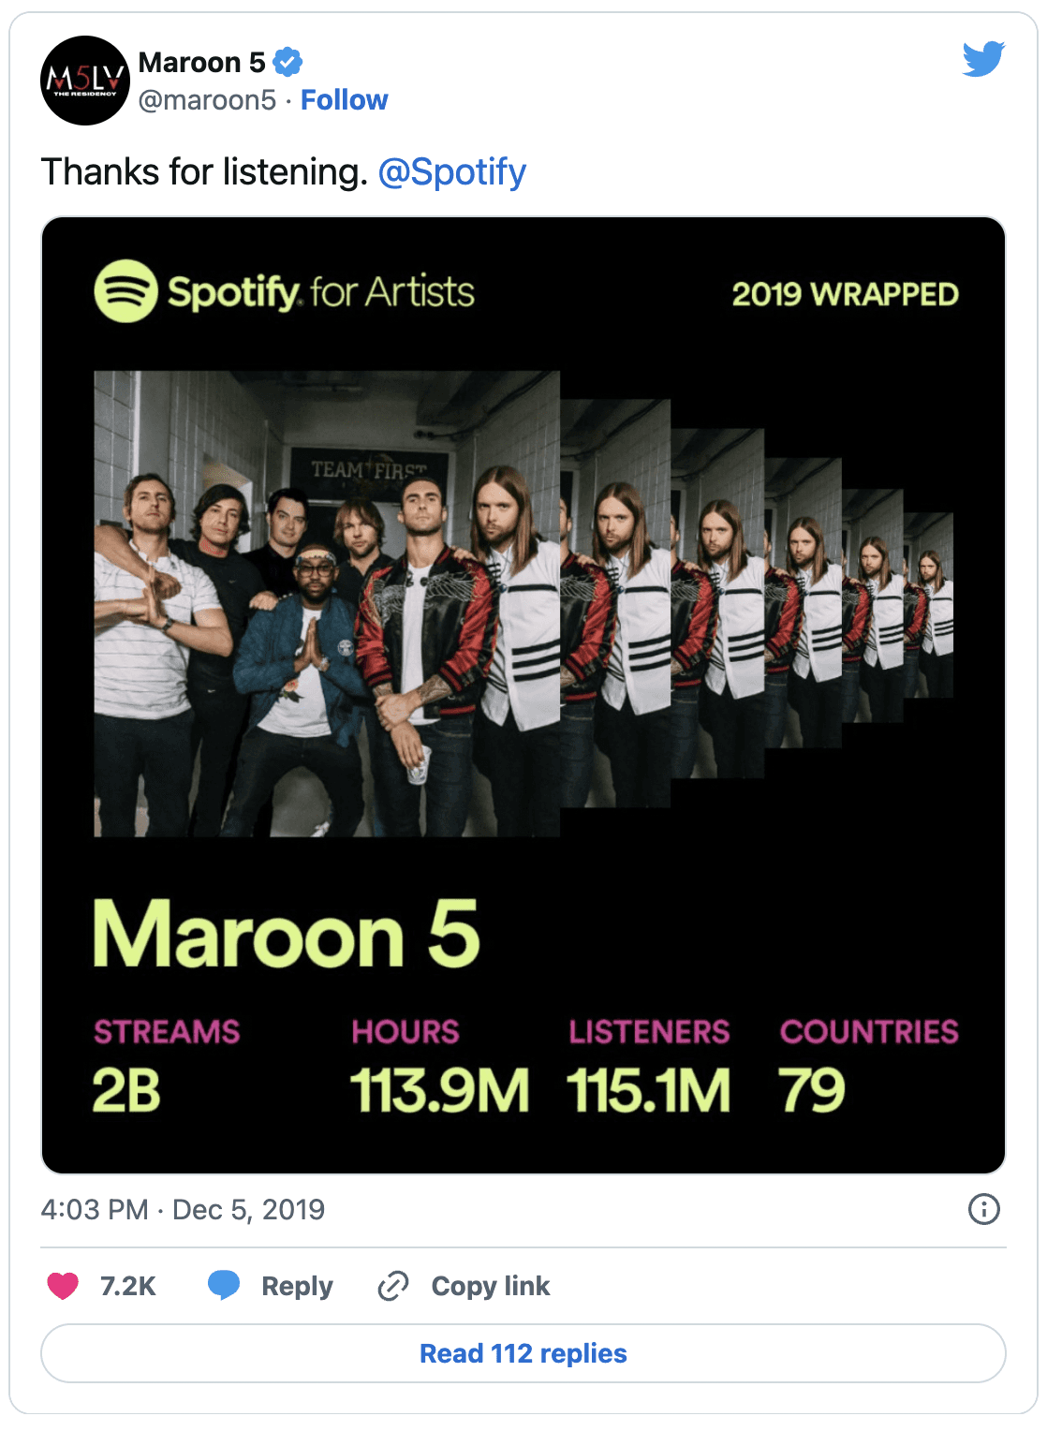Click the Copy link chain icon
Image resolution: width=1047 pixels, height=1431 pixels.
(x=391, y=1286)
